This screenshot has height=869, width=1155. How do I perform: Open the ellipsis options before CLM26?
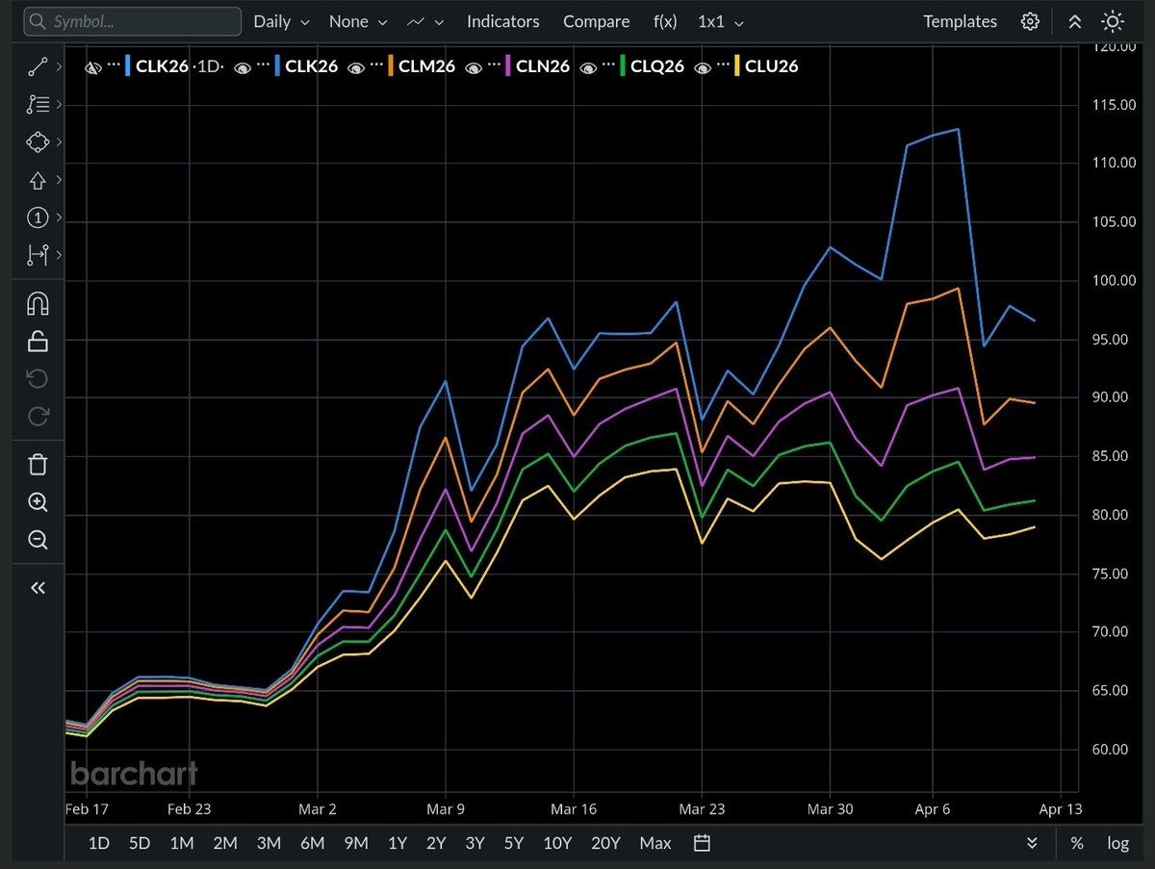click(376, 66)
